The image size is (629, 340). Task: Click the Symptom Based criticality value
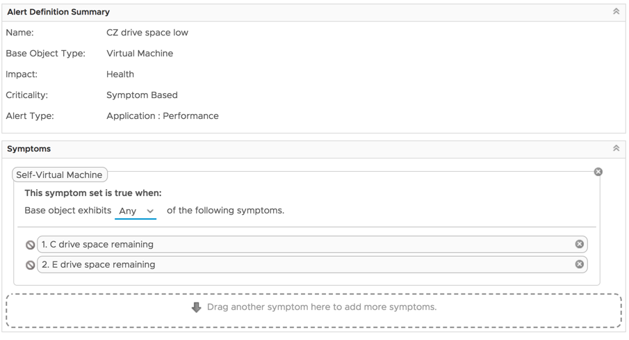pos(142,95)
